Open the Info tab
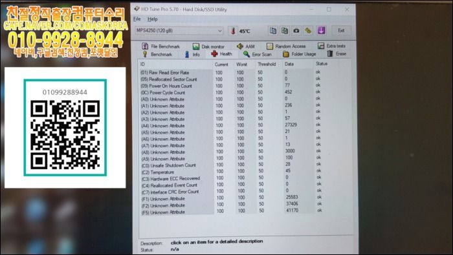The width and height of the screenshot is (453, 255). (192, 54)
